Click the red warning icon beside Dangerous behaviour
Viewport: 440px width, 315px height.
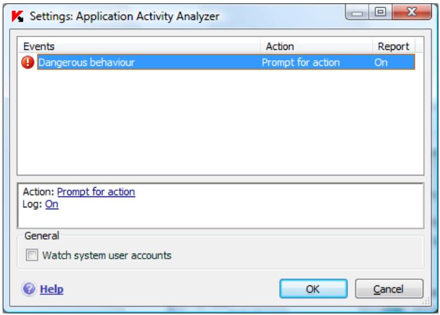pos(28,62)
